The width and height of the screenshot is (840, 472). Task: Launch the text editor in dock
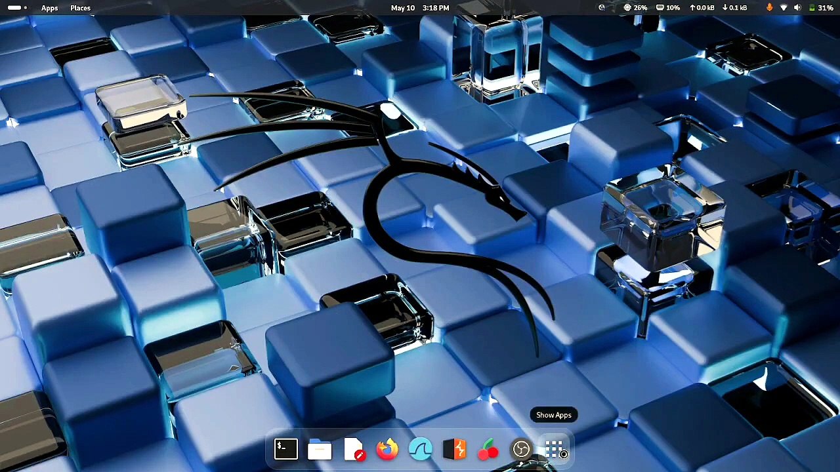[x=354, y=449]
